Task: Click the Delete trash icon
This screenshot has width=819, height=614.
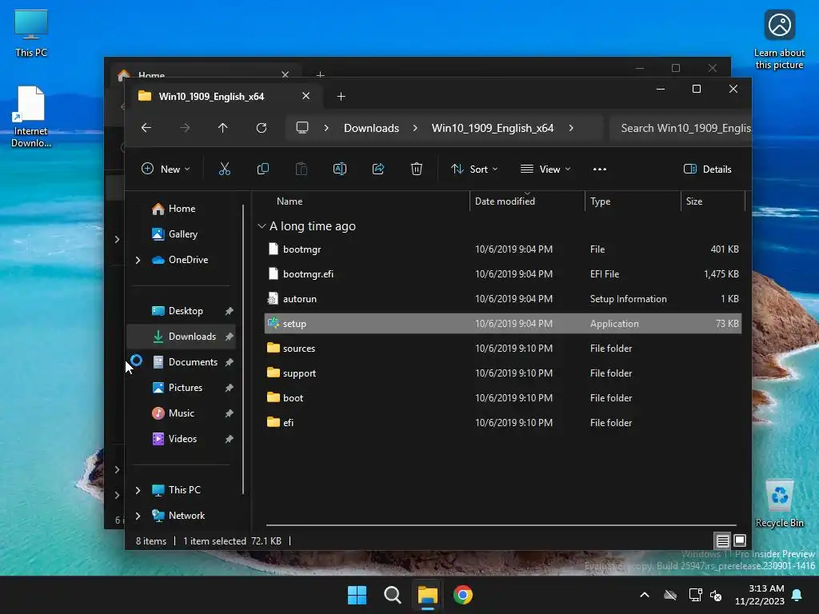Action: click(416, 169)
